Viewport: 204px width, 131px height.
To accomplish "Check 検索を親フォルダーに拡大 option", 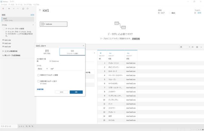I will point(38,81).
